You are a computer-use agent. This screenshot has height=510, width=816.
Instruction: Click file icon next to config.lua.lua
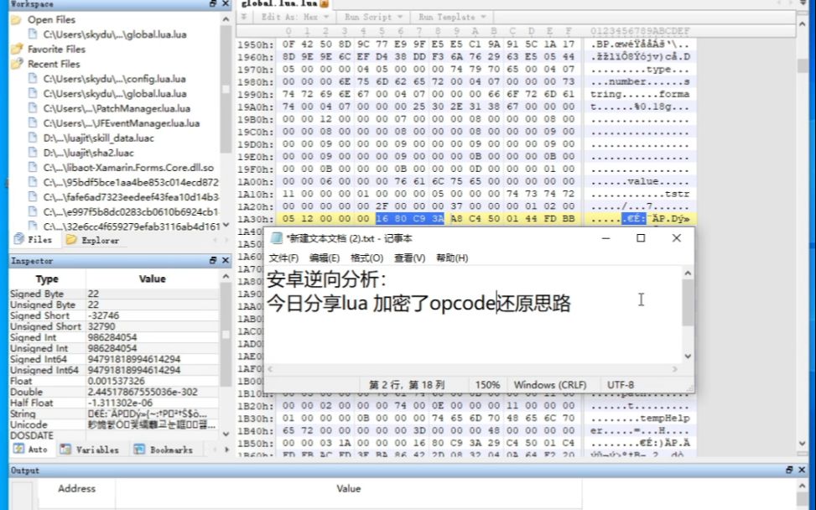[33, 79]
